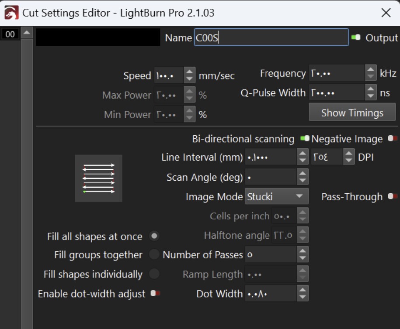Click the Name input field
The image size is (400, 329).
pyautogui.click(x=271, y=38)
